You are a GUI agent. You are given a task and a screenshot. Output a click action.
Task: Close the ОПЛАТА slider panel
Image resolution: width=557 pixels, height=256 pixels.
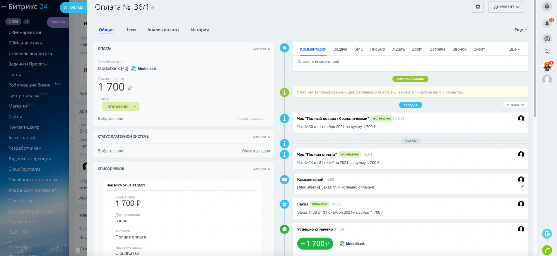coord(66,8)
